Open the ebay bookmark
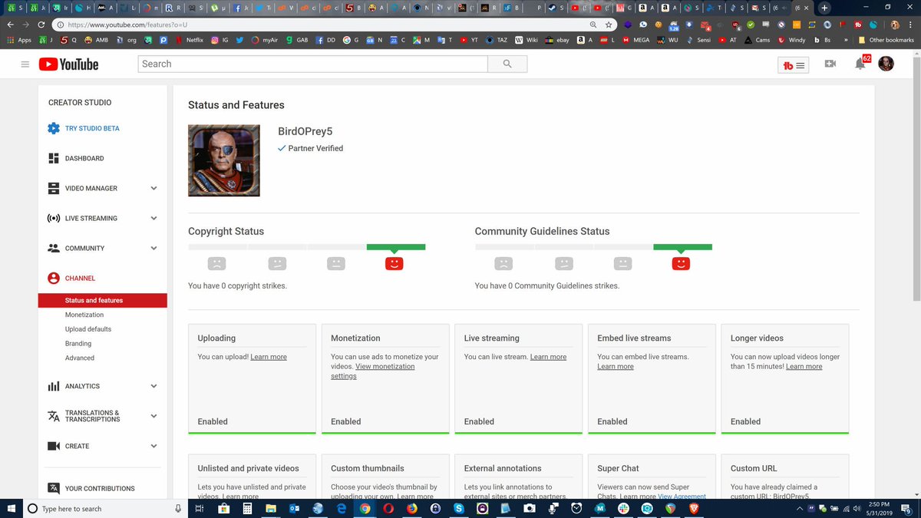The image size is (921, 518). [x=556, y=40]
